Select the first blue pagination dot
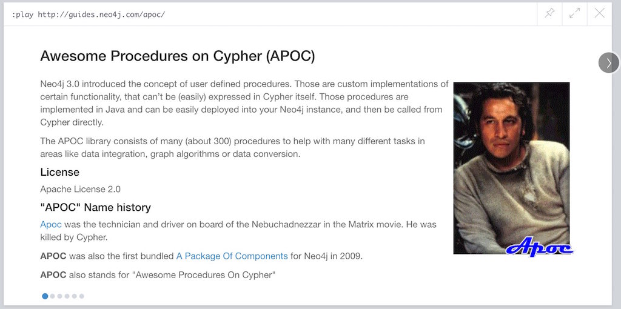The width and height of the screenshot is (621, 309). pyautogui.click(x=45, y=296)
